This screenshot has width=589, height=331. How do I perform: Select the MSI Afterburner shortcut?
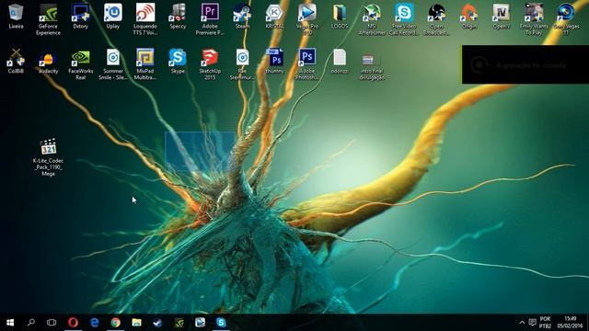point(372,19)
